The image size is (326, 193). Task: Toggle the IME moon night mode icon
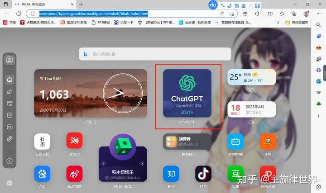230,5
